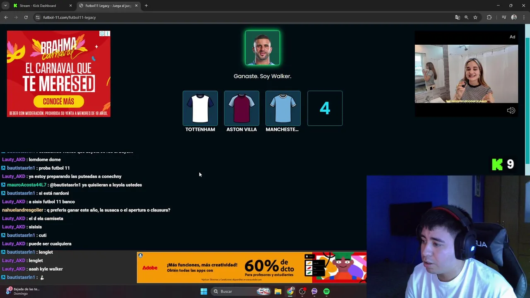Viewport: 530px width, 298px height.
Task: Open the media control icon in Chrome toolbar
Action: (504, 17)
